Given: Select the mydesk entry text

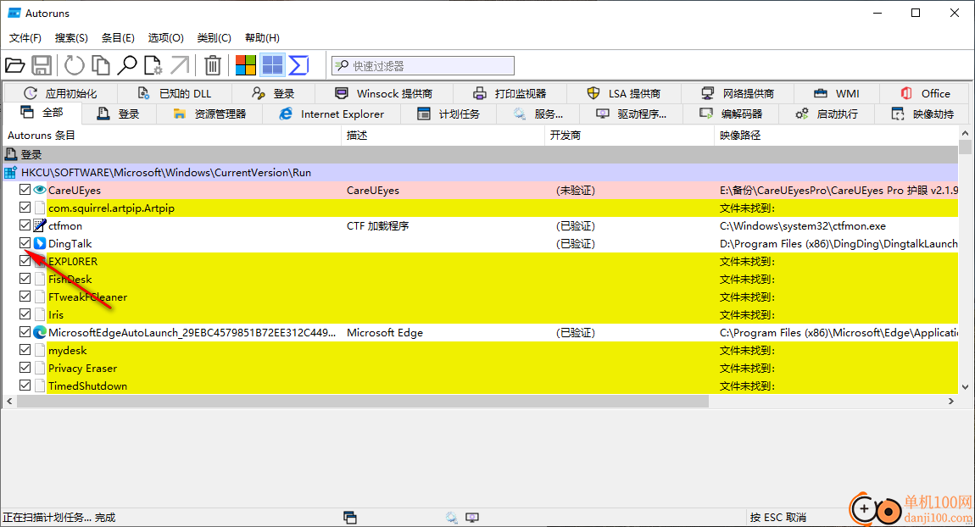Looking at the screenshot, I should tap(68, 351).
